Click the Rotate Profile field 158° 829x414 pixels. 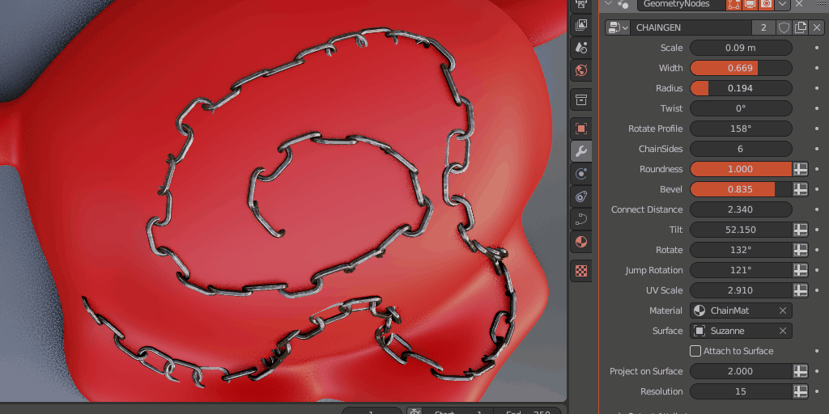741,129
